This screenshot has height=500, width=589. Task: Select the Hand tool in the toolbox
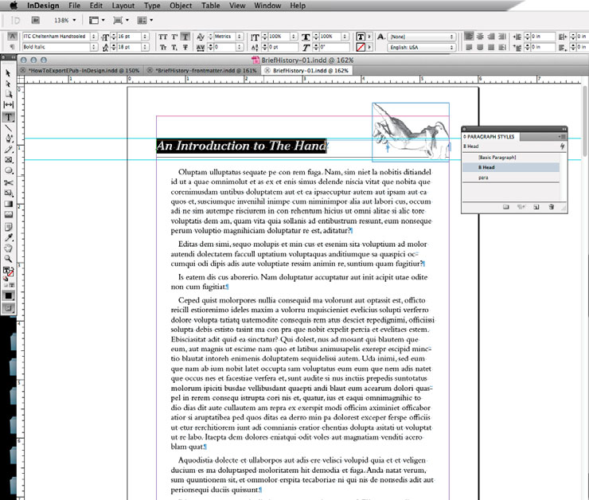[x=9, y=248]
